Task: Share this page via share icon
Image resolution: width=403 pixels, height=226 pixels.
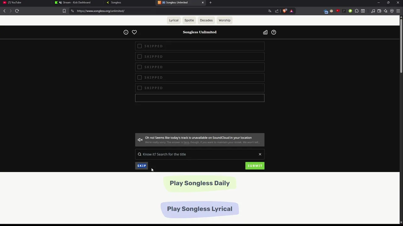Action: [277, 11]
